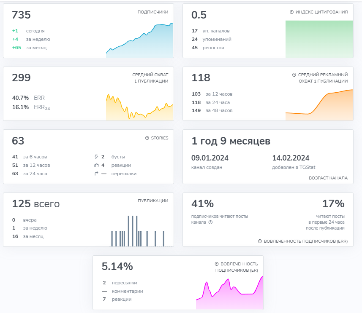Click the thumbs-up reactions icon in Stories
The width and height of the screenshot is (362, 313).
[x=96, y=165]
